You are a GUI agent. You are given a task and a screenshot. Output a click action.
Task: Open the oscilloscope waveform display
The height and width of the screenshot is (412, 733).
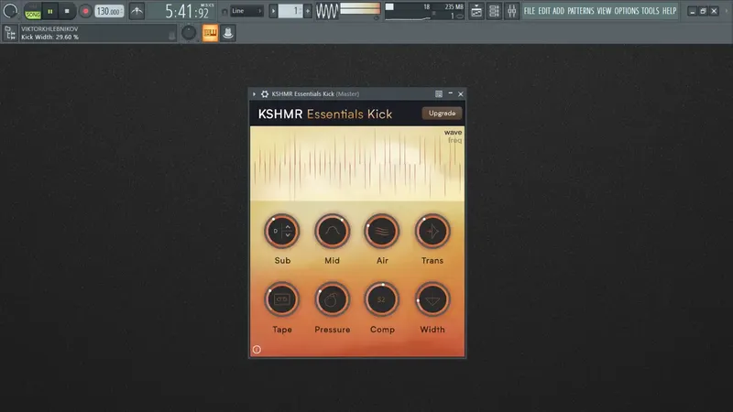pos(327,11)
